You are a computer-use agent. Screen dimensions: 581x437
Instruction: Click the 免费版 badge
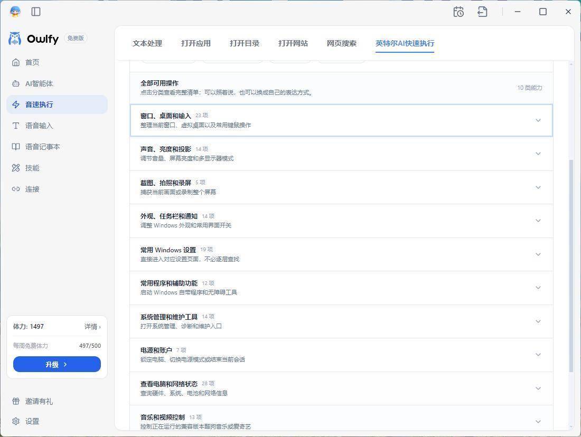click(76, 38)
